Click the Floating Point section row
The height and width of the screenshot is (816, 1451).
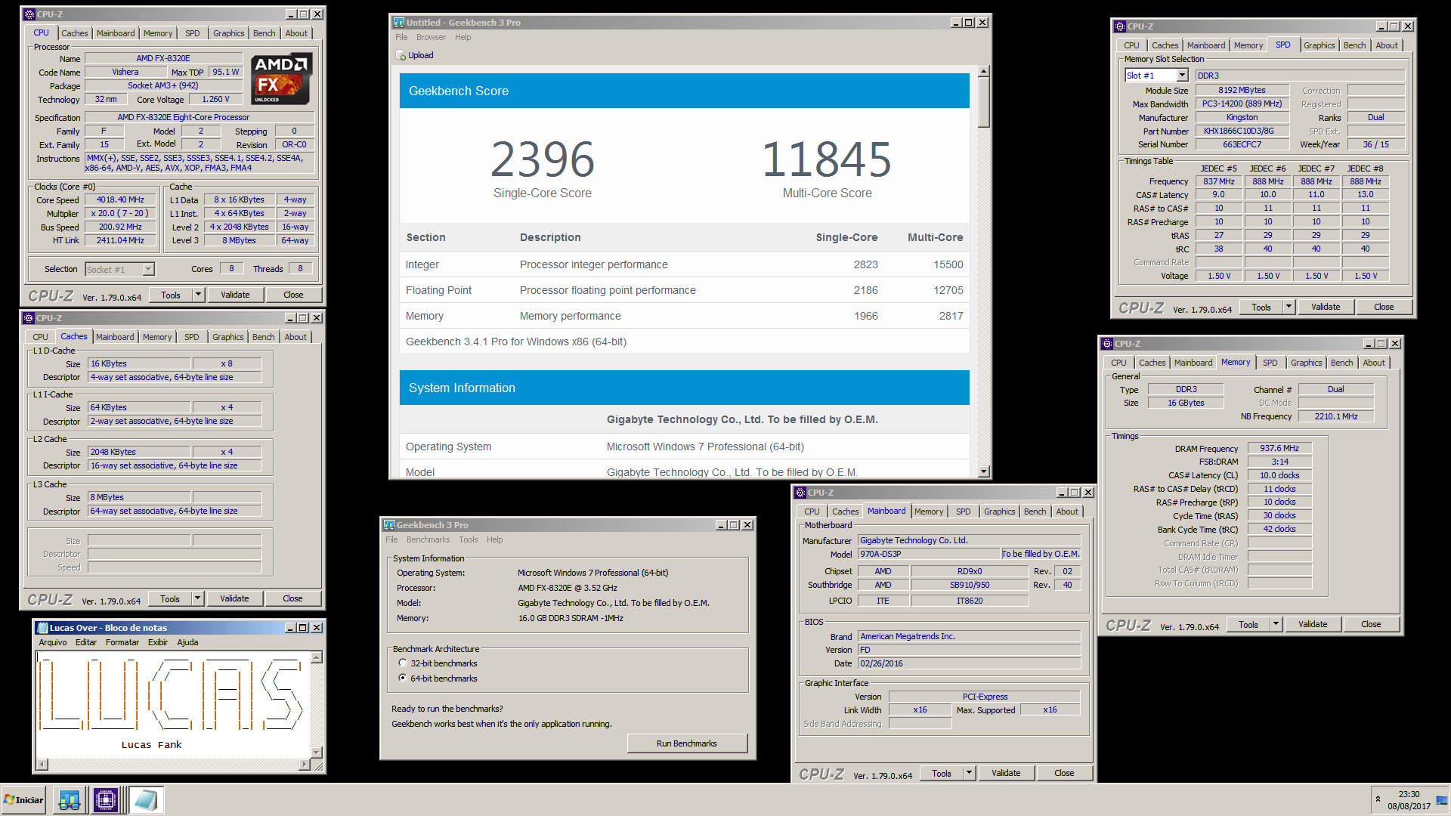click(x=684, y=290)
